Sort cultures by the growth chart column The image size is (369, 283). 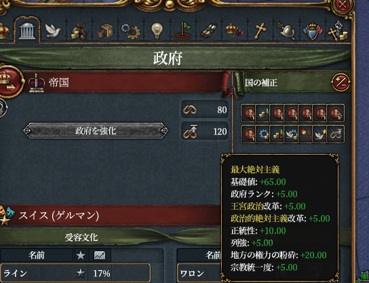pyautogui.click(x=100, y=255)
